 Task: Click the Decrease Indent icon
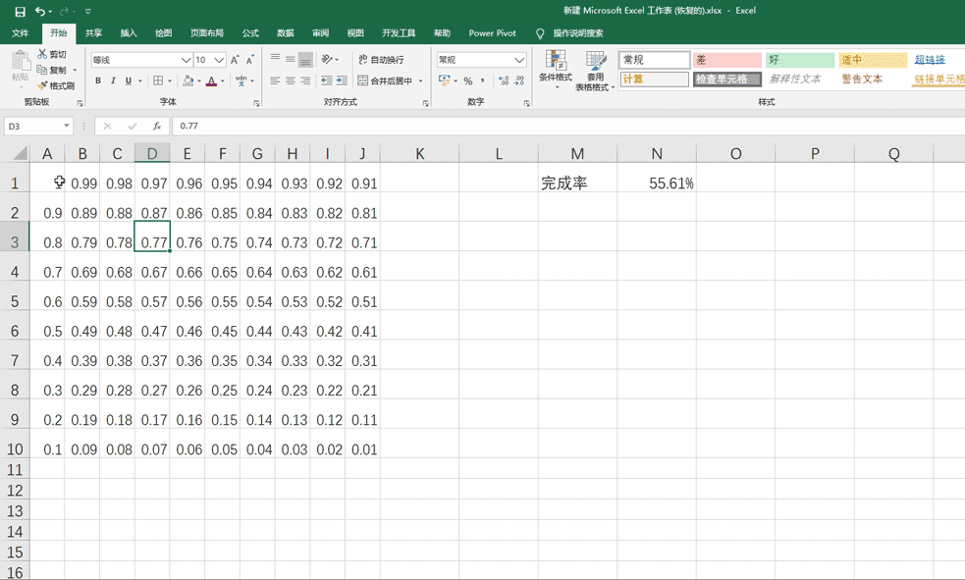pos(327,80)
